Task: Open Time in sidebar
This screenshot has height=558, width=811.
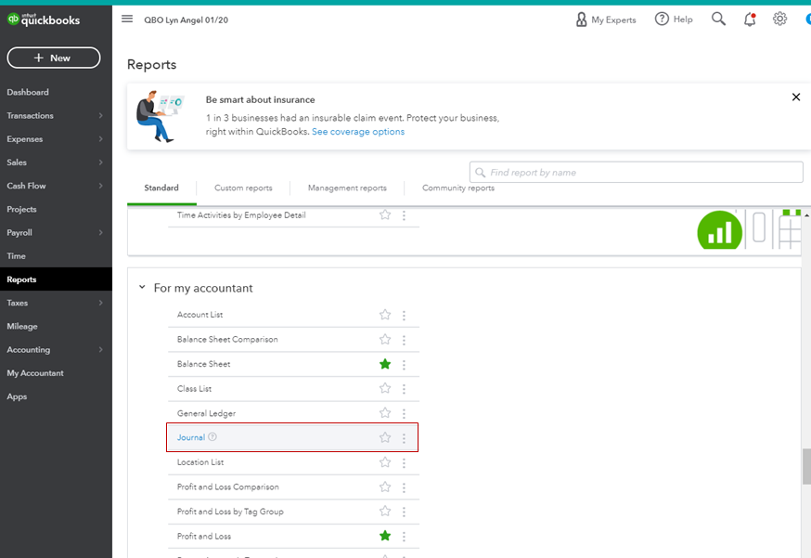Action: 16,255
